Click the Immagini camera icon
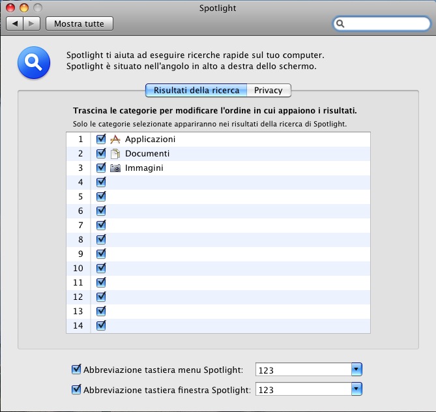Screen dimensions: 436x412 (x=115, y=168)
